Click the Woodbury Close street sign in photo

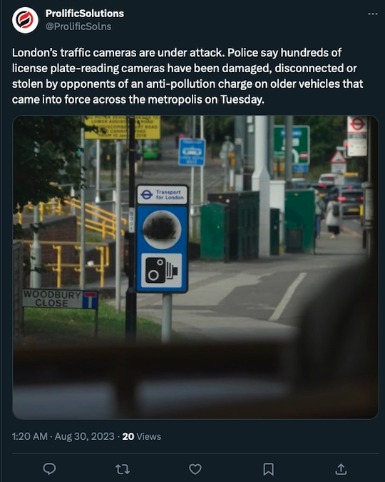pos(61,298)
